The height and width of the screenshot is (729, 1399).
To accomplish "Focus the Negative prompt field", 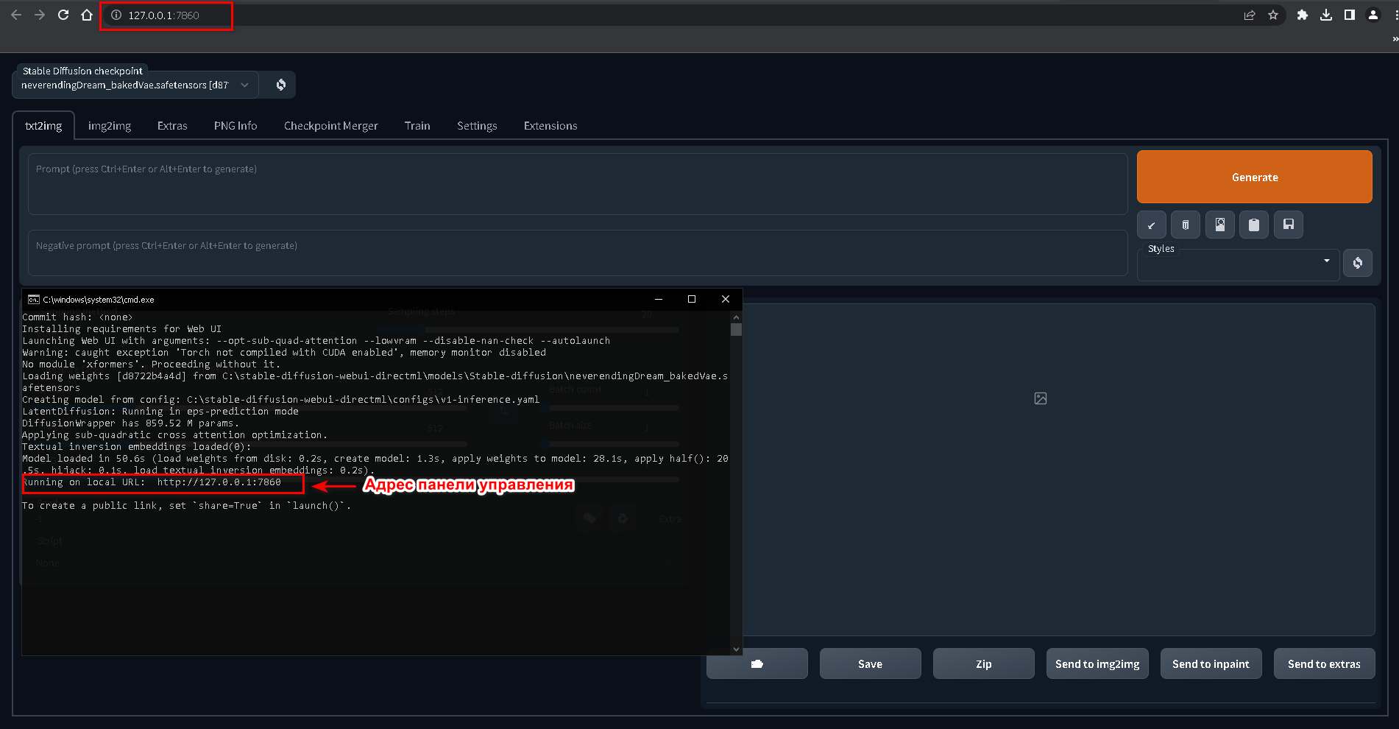I will pos(578,253).
